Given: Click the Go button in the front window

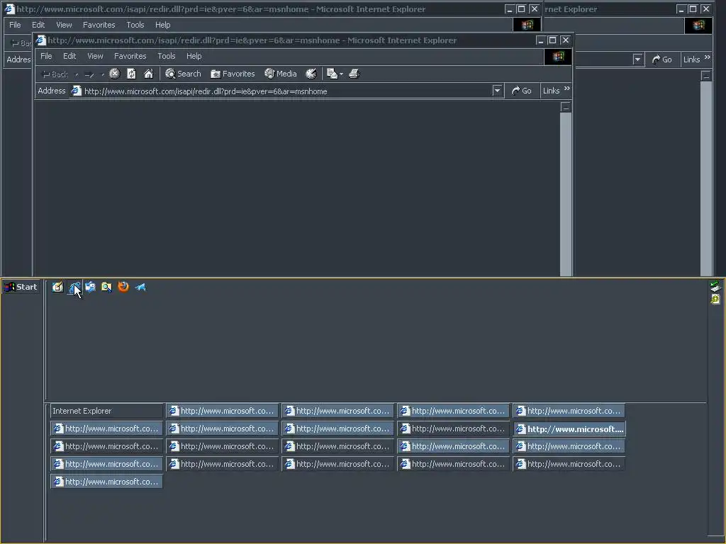Looking at the screenshot, I should click(522, 91).
